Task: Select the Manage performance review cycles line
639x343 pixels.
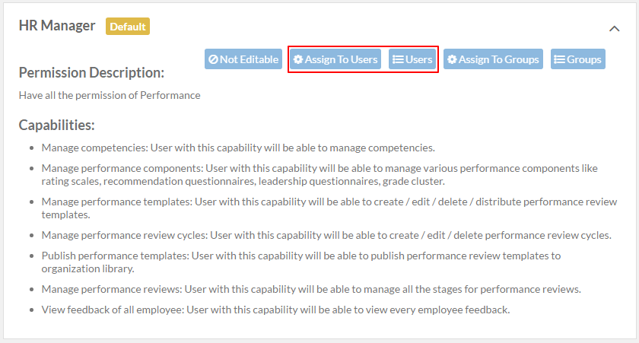Action: [326, 236]
